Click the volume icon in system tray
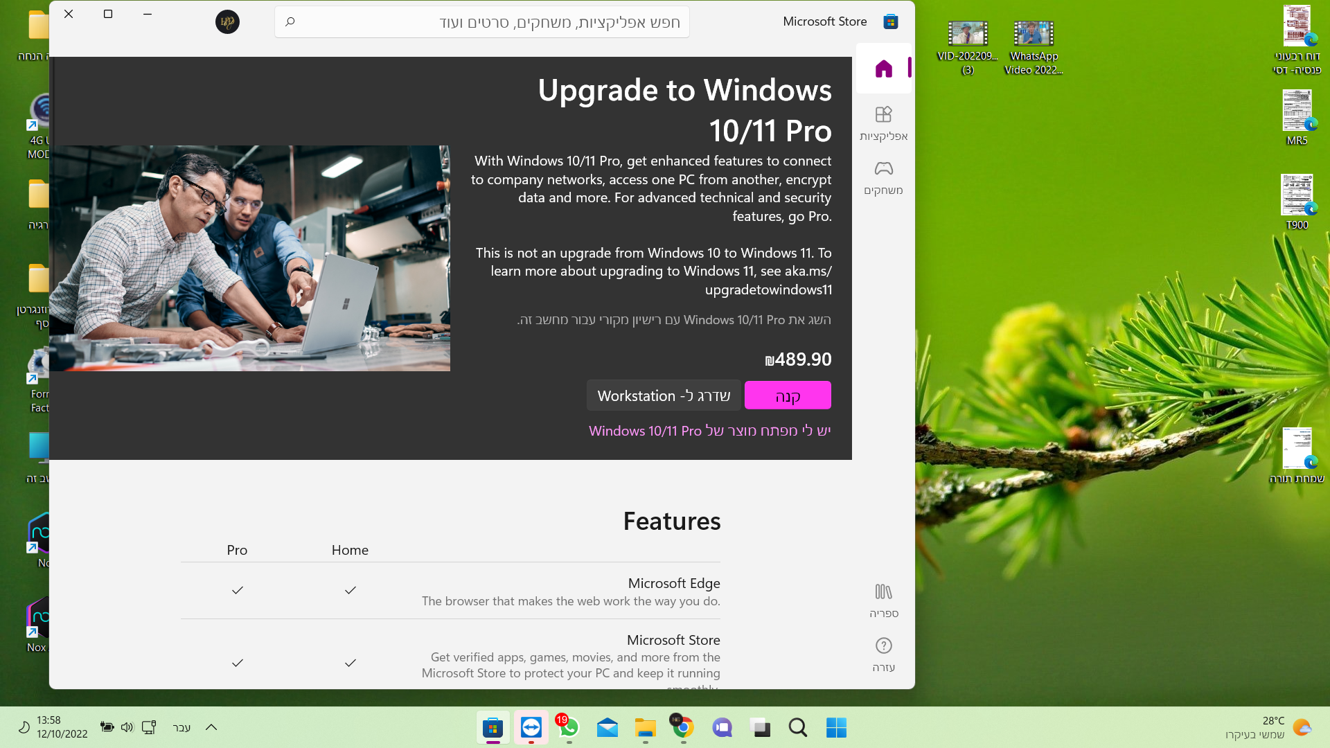Image resolution: width=1330 pixels, height=748 pixels. [127, 727]
